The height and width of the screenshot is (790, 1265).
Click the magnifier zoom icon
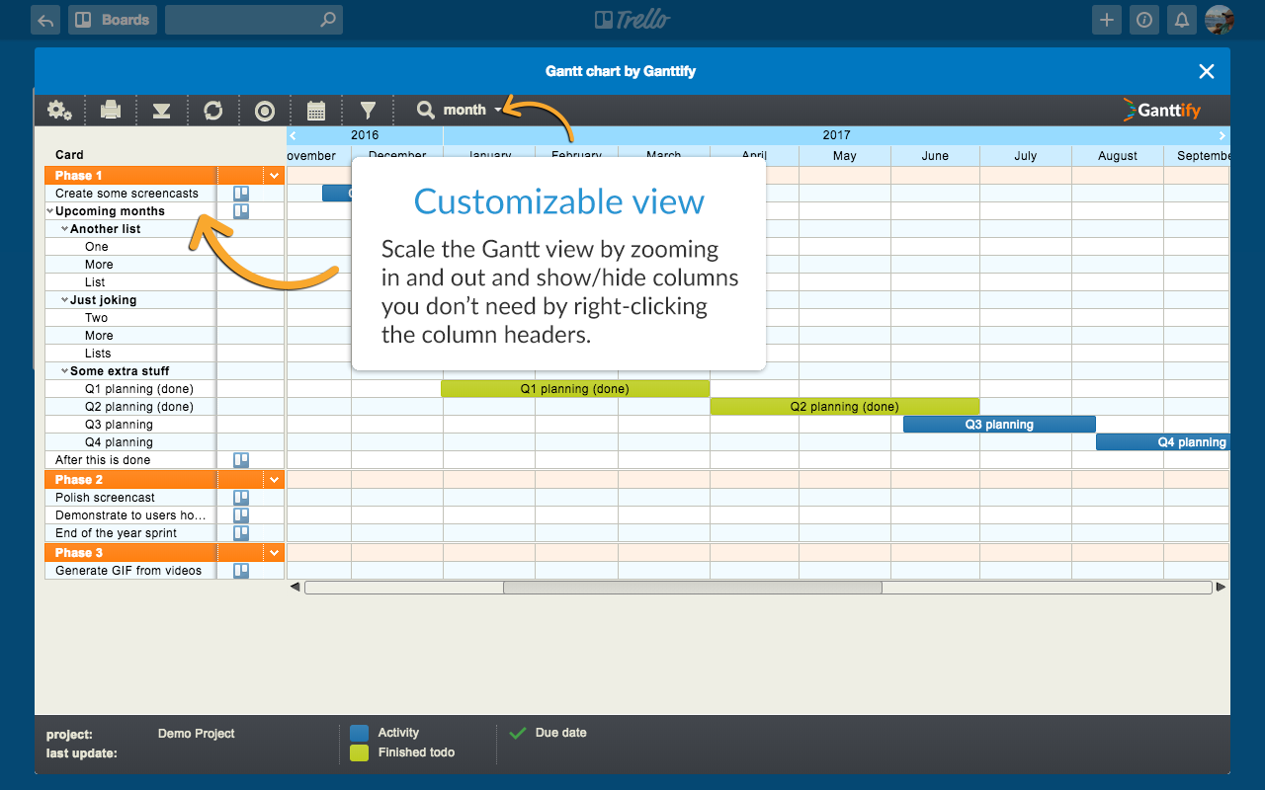pyautogui.click(x=425, y=110)
